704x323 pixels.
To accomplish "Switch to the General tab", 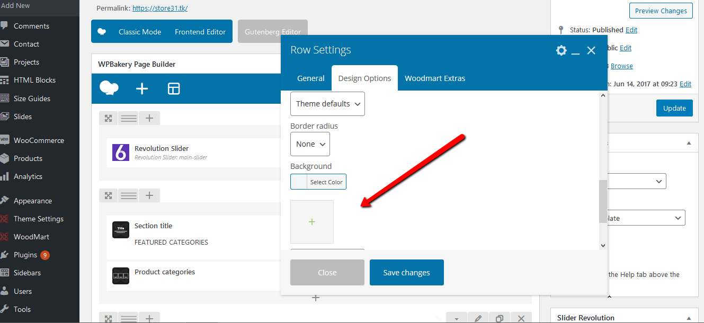I will pos(311,78).
